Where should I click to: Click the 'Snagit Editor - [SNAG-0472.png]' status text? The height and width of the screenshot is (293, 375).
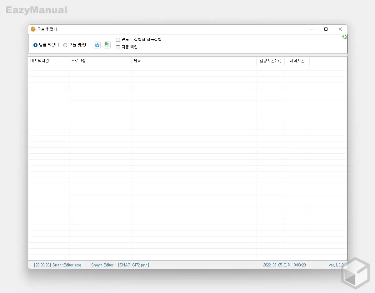coord(120,265)
